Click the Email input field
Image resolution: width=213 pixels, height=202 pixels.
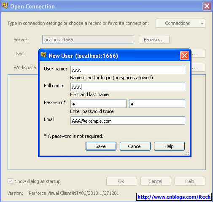pos(128,121)
